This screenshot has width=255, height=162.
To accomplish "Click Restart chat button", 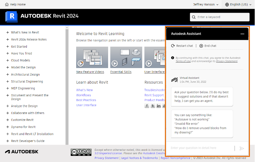I will (182, 46).
